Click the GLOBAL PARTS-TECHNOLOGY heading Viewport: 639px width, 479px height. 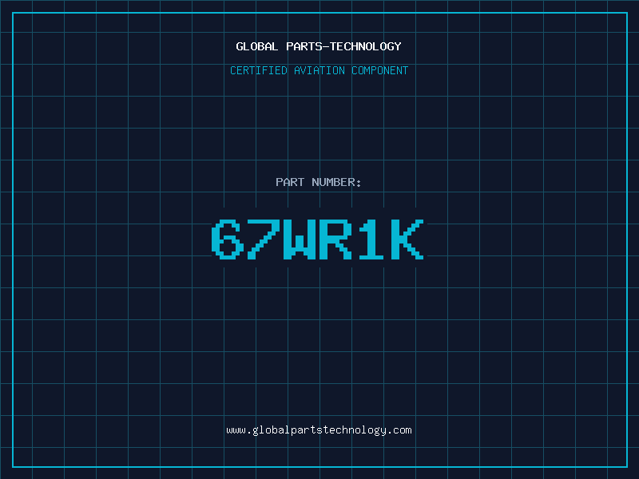tap(319, 46)
